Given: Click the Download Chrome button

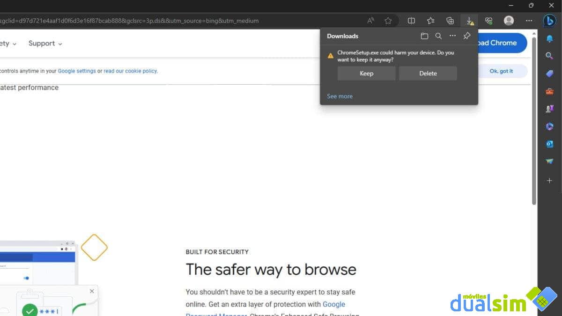Looking at the screenshot, I should click(x=502, y=43).
